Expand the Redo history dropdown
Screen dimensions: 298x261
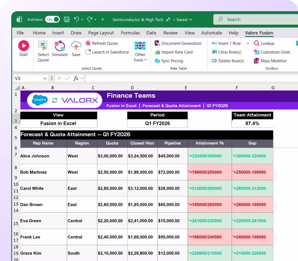[95, 20]
